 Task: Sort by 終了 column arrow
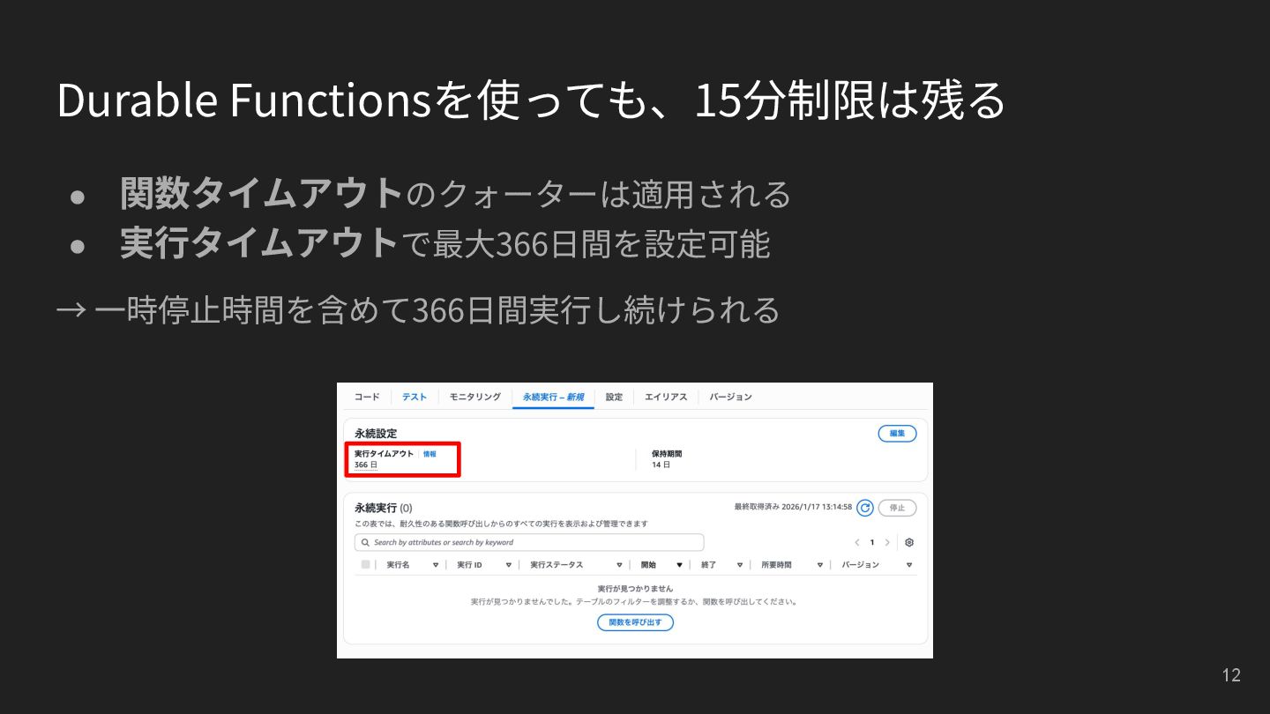point(738,565)
